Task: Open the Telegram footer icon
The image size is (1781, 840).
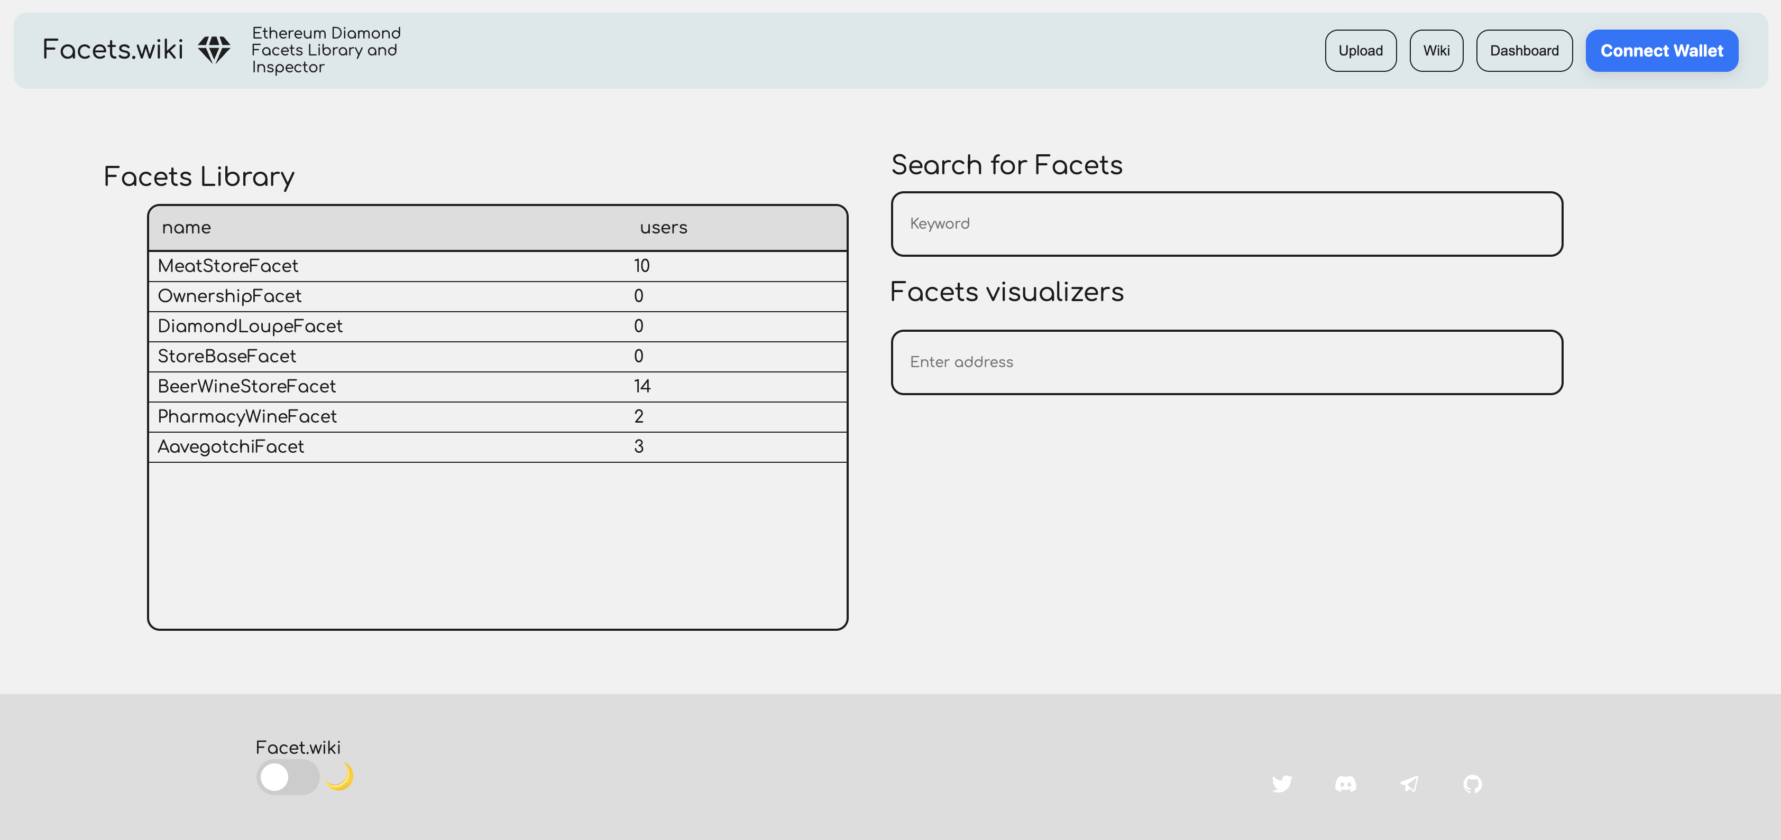Action: (x=1409, y=783)
